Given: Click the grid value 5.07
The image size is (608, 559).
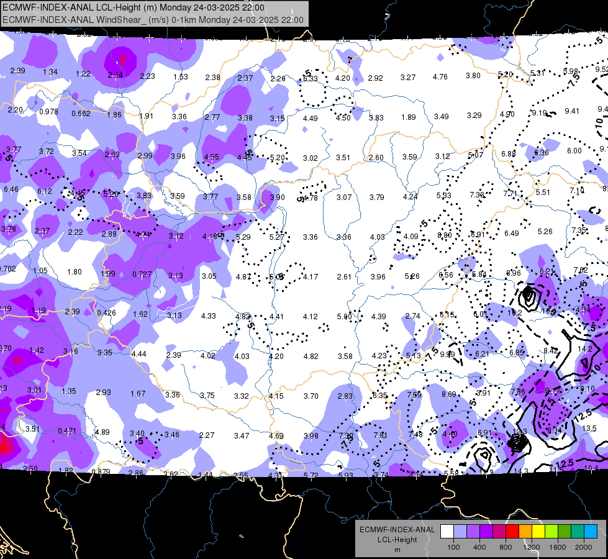Looking at the screenshot, I should tap(476, 155).
